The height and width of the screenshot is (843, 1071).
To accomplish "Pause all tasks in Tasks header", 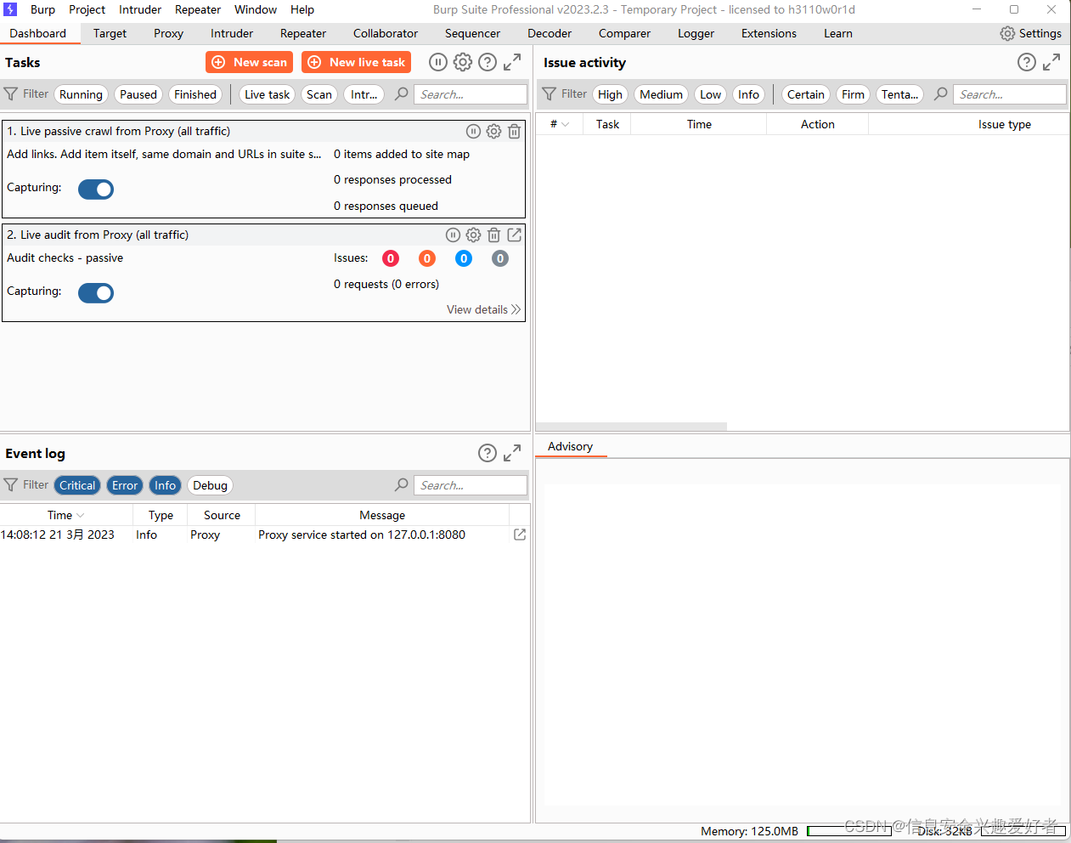I will point(438,62).
